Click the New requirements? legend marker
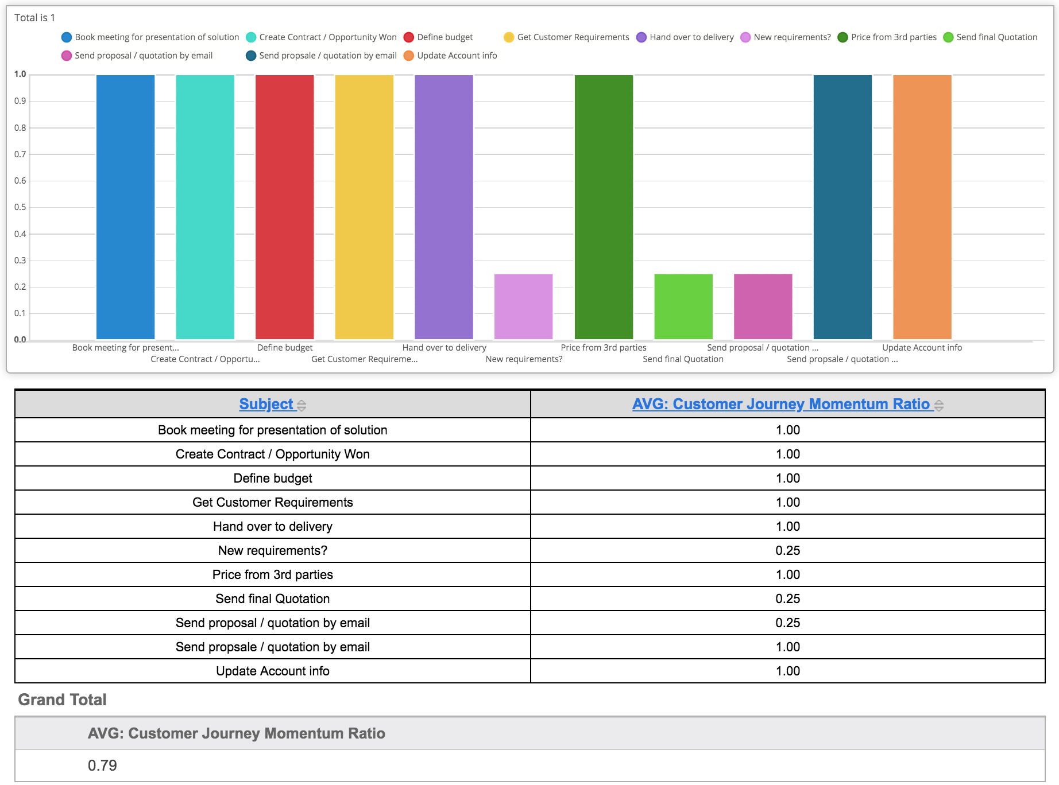Image resolution: width=1059 pixels, height=785 pixels. (745, 37)
